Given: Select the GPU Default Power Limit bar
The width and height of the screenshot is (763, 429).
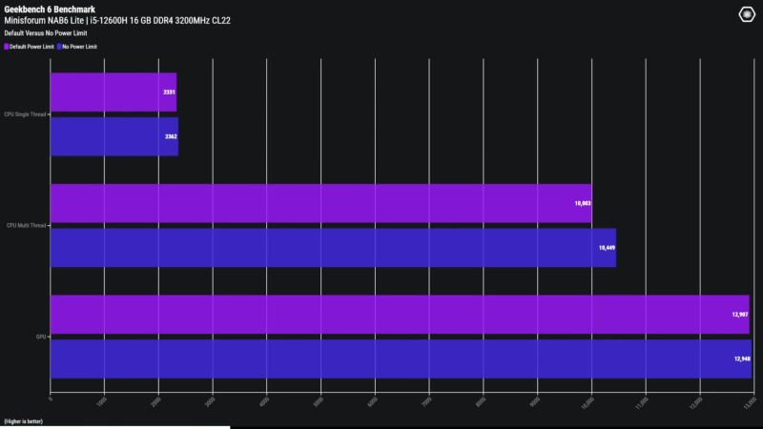Looking at the screenshot, I should [x=399, y=315].
